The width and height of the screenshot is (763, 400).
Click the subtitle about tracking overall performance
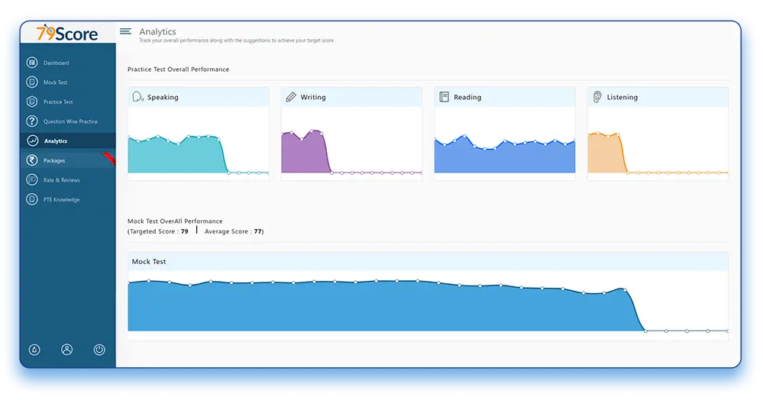point(237,40)
